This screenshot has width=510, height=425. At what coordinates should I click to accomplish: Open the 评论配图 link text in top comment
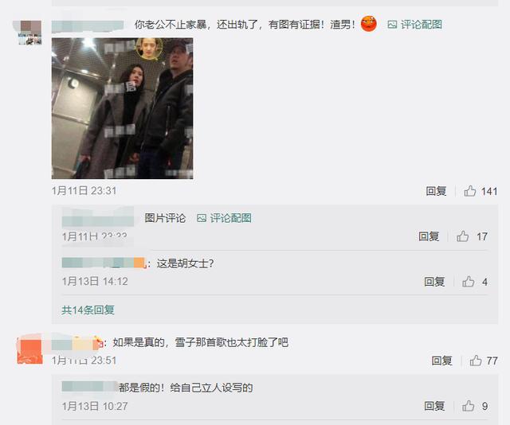(x=422, y=25)
